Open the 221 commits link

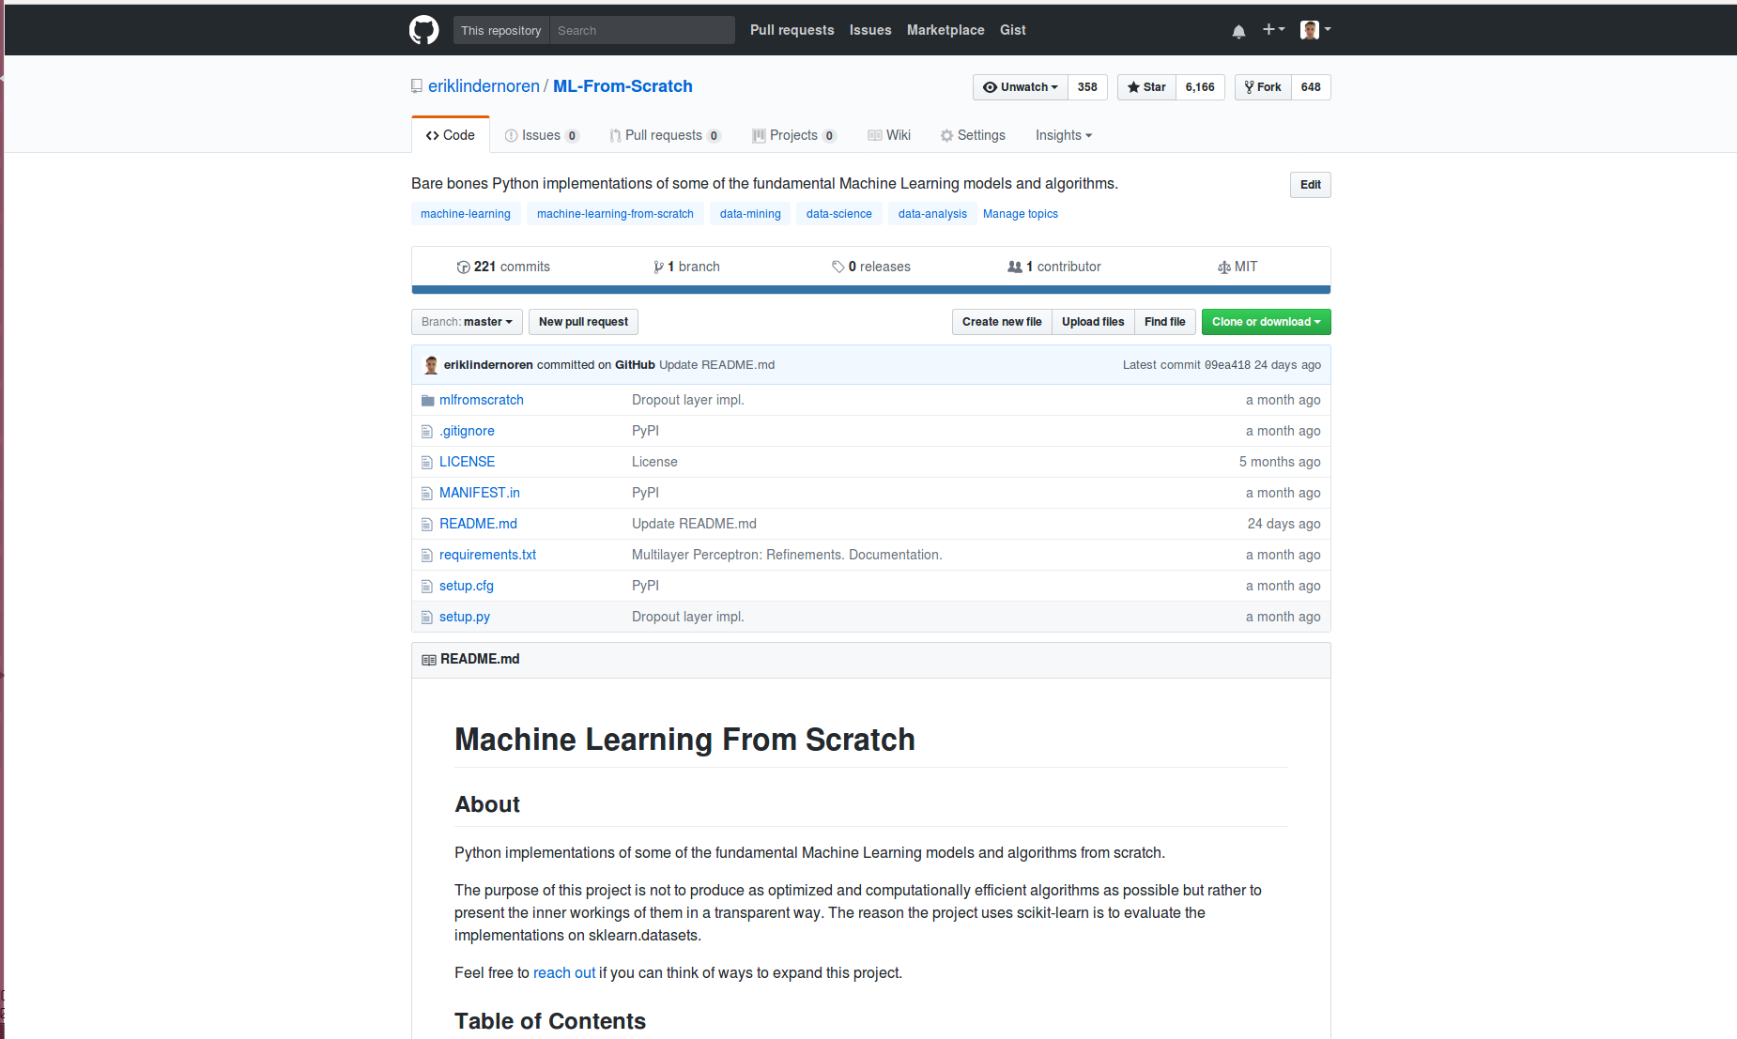coord(503,267)
